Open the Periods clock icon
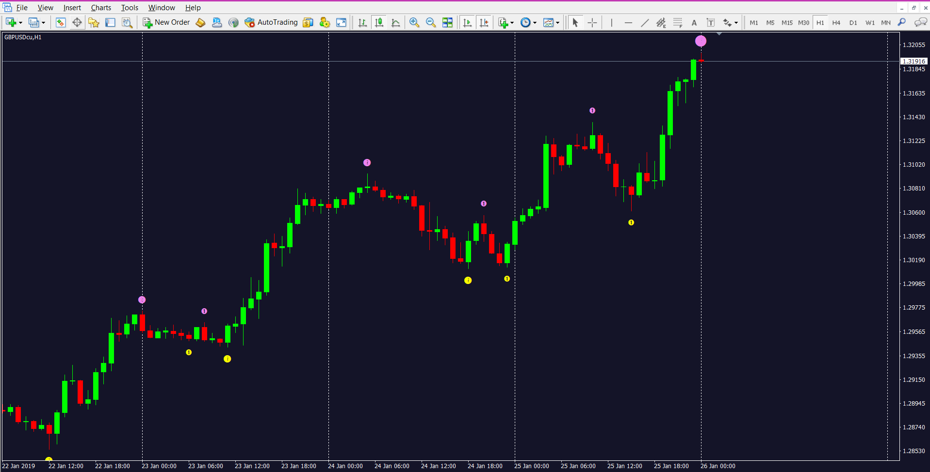The image size is (930, 472). 525,22
